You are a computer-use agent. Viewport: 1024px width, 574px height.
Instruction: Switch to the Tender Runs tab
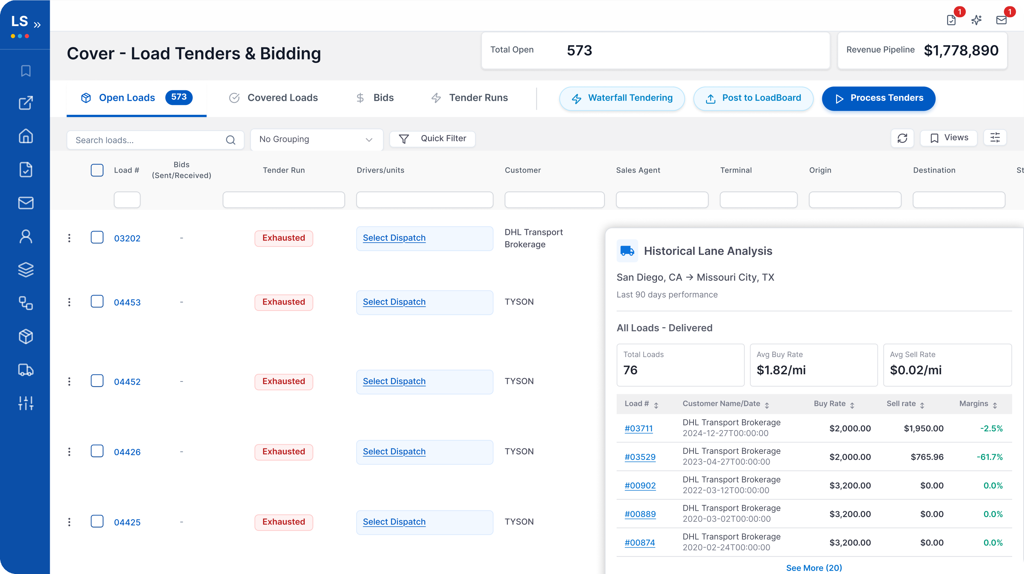point(469,98)
